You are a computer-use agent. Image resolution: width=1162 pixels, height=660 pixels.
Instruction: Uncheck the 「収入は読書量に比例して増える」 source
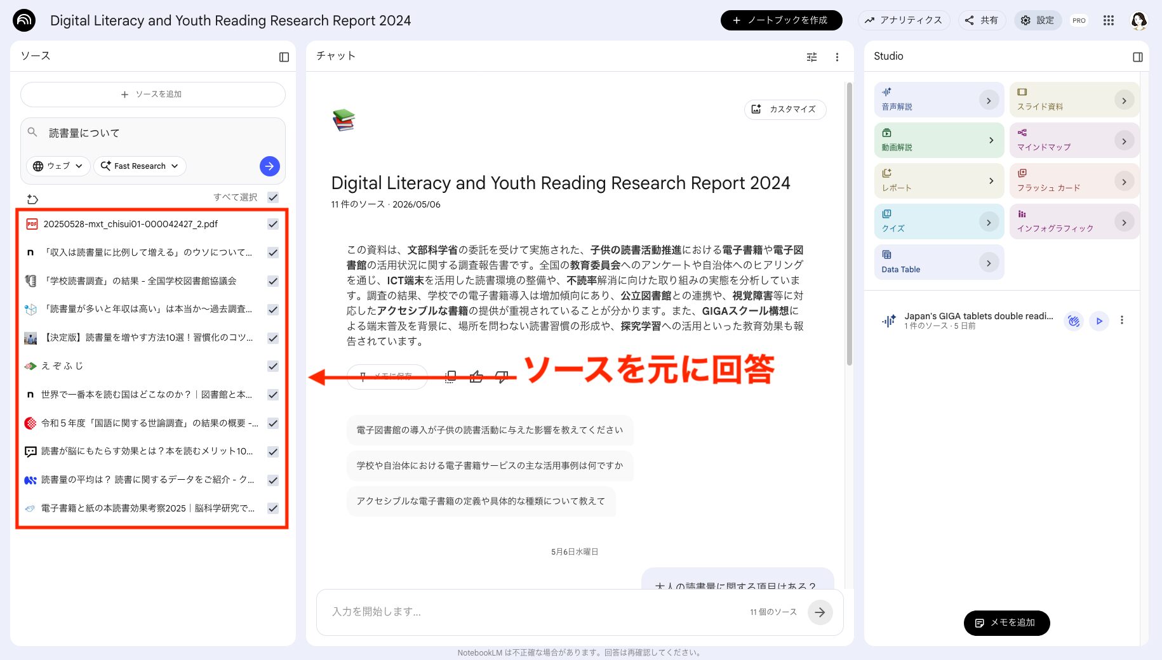pos(273,253)
